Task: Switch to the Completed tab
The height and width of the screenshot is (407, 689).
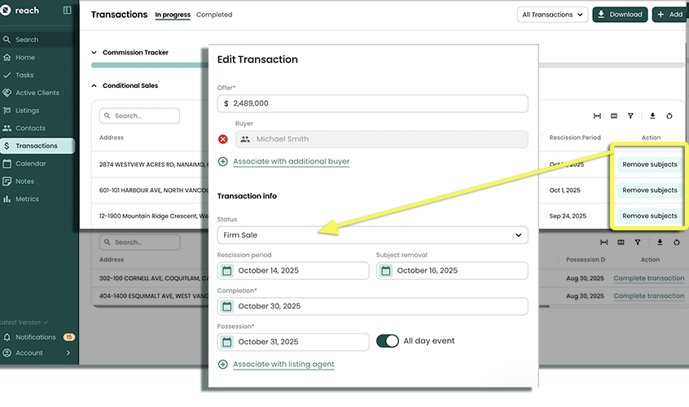Action: click(x=214, y=15)
